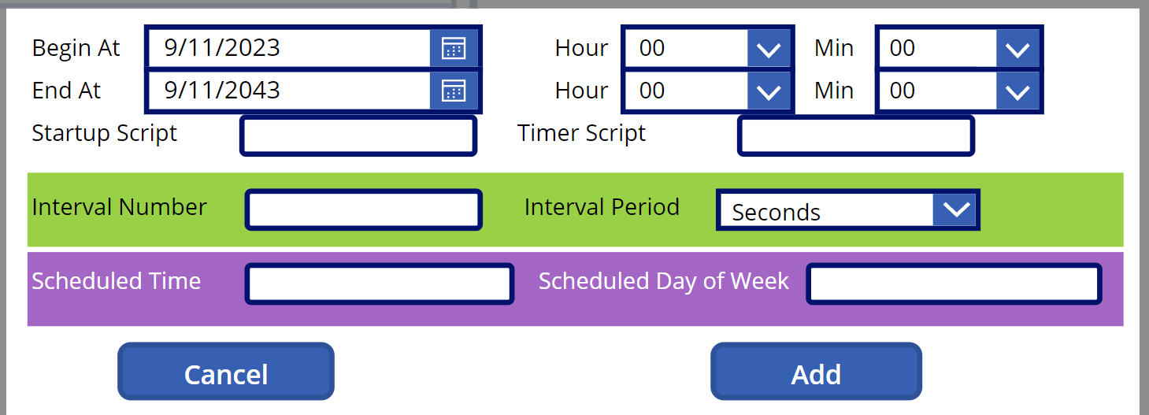This screenshot has height=415, width=1149.
Task: Click into the Interval Number field
Action: [363, 210]
